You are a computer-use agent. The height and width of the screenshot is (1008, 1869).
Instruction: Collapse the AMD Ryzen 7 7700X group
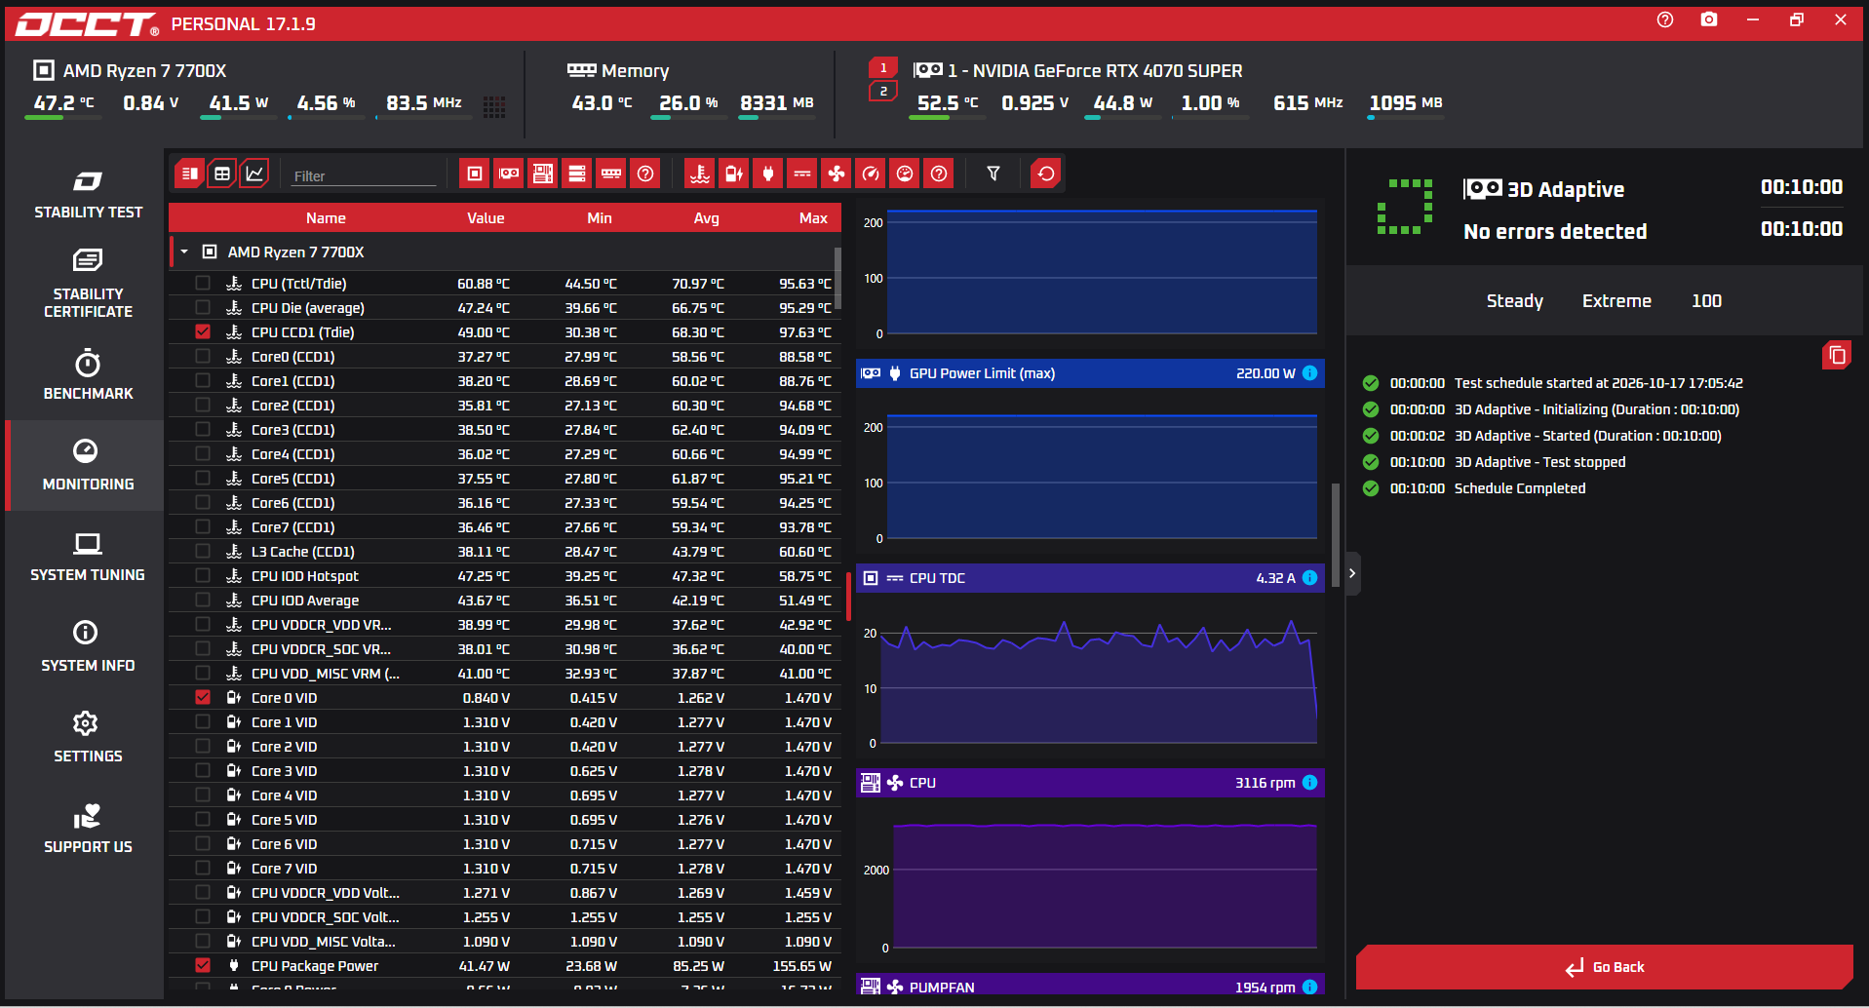coord(184,252)
